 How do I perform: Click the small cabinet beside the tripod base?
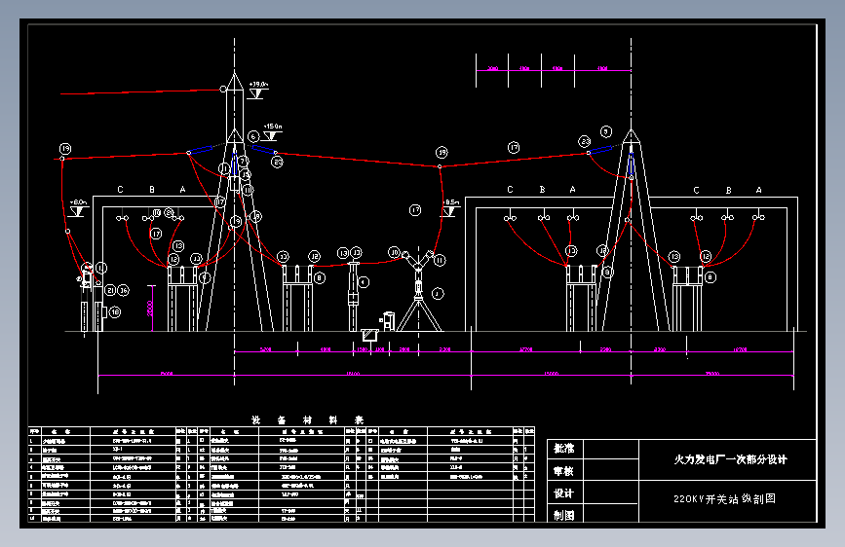click(x=388, y=321)
